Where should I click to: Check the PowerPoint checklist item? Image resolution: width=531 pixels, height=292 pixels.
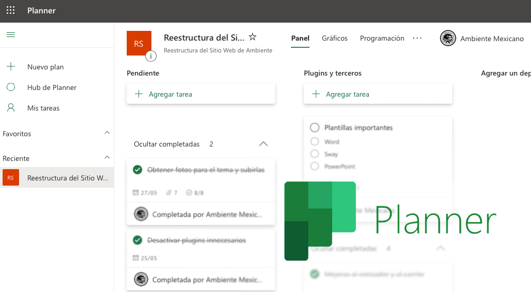pos(315,166)
